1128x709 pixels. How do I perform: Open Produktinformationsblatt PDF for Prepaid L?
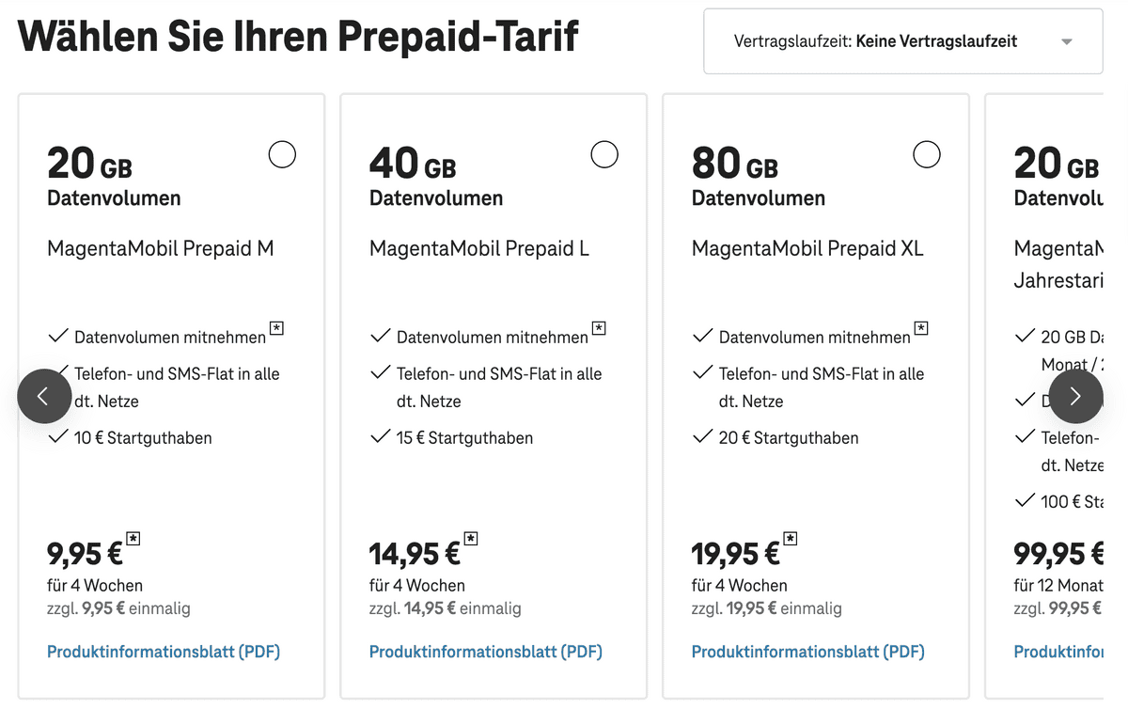click(x=486, y=652)
